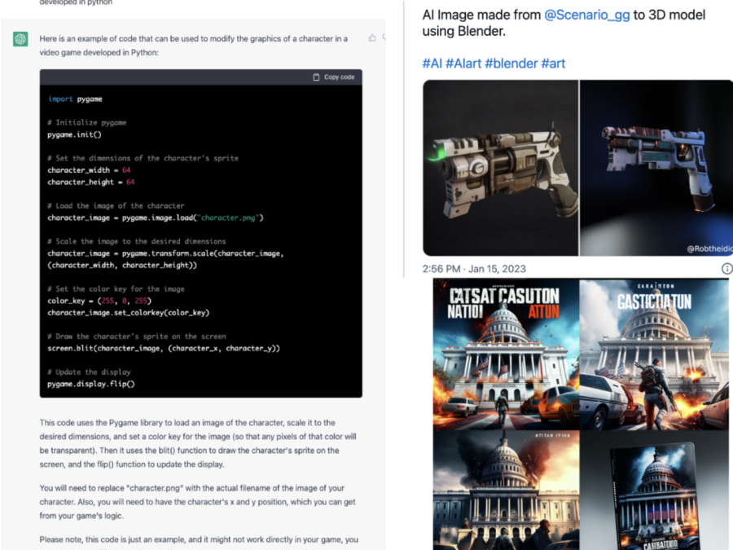
Task: Click the pygame.transform.scale code line
Action: pyautogui.click(x=166, y=253)
